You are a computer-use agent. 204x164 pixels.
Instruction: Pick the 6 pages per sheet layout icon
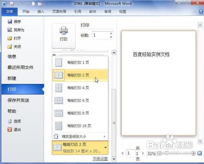pyautogui.click(x=58, y=100)
